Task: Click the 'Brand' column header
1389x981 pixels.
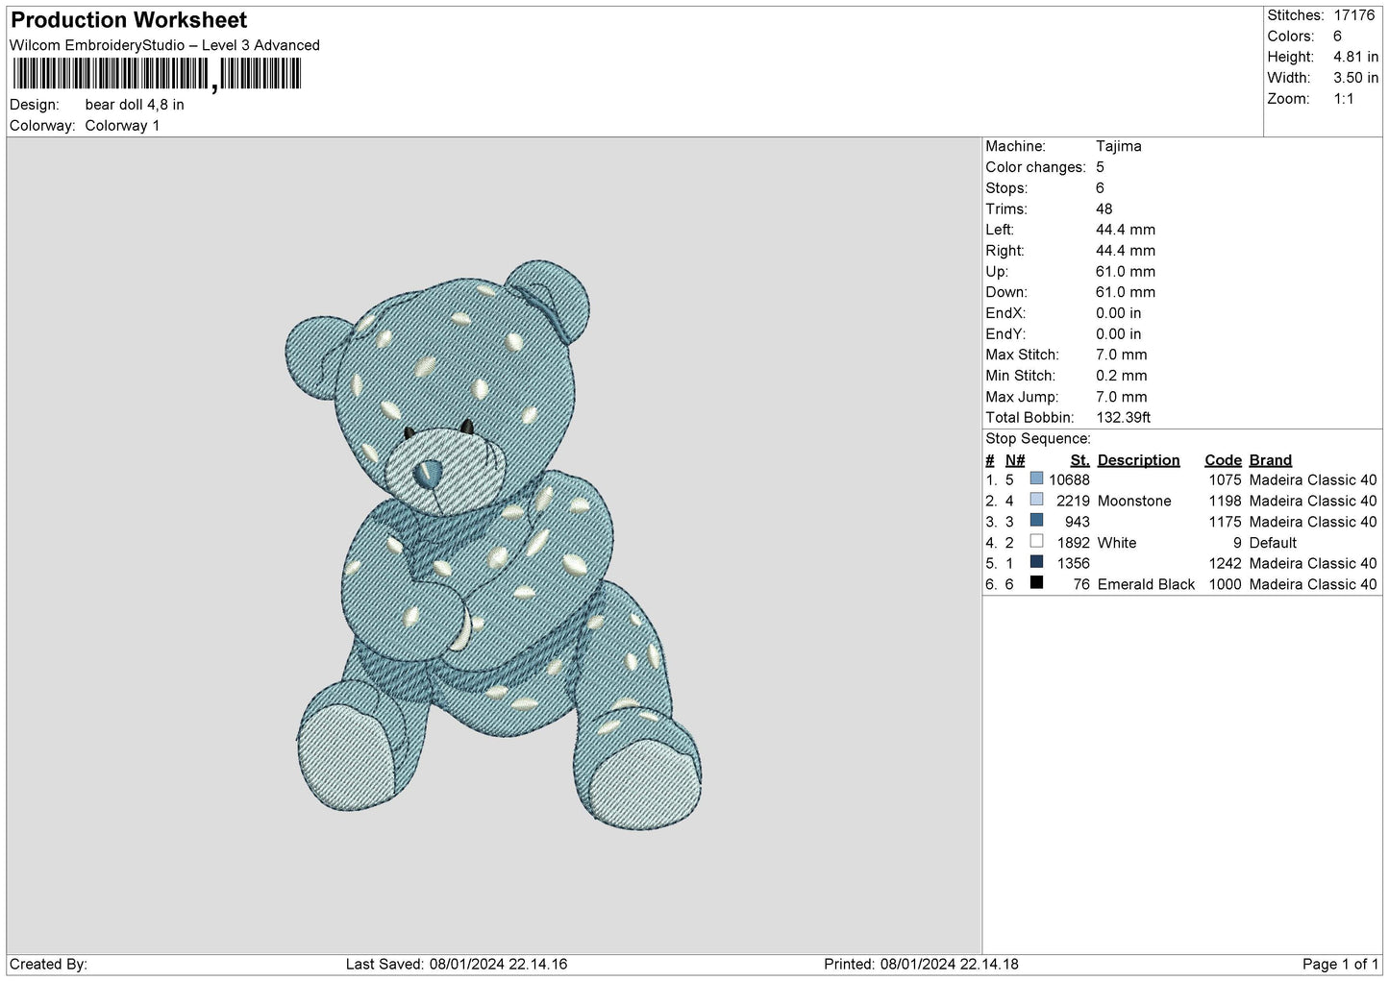Action: pos(1271,460)
